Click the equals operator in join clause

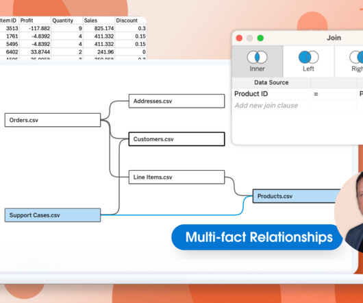point(316,94)
